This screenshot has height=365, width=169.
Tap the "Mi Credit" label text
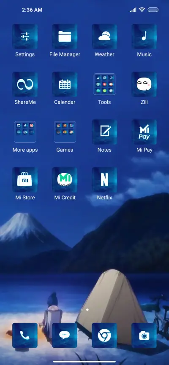(65, 198)
